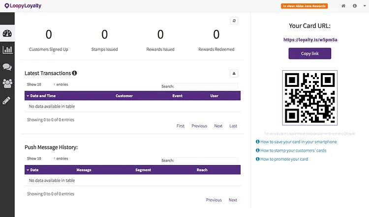Open the dashboard gauge icon in sidebar
The width and height of the screenshot is (369, 217).
7,33
